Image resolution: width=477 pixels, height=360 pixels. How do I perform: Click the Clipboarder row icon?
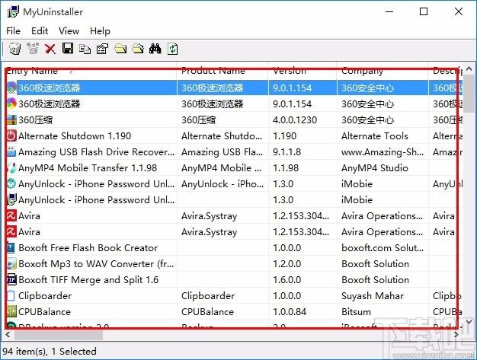11,295
